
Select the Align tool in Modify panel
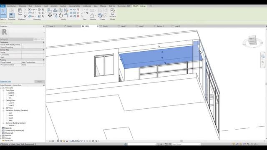[x=50, y=10]
